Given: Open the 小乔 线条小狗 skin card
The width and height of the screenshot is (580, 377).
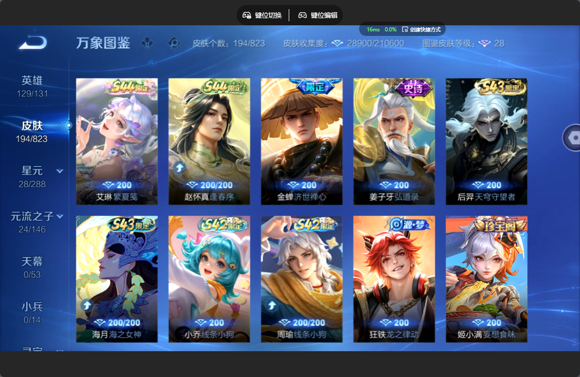Looking at the screenshot, I should (x=209, y=279).
